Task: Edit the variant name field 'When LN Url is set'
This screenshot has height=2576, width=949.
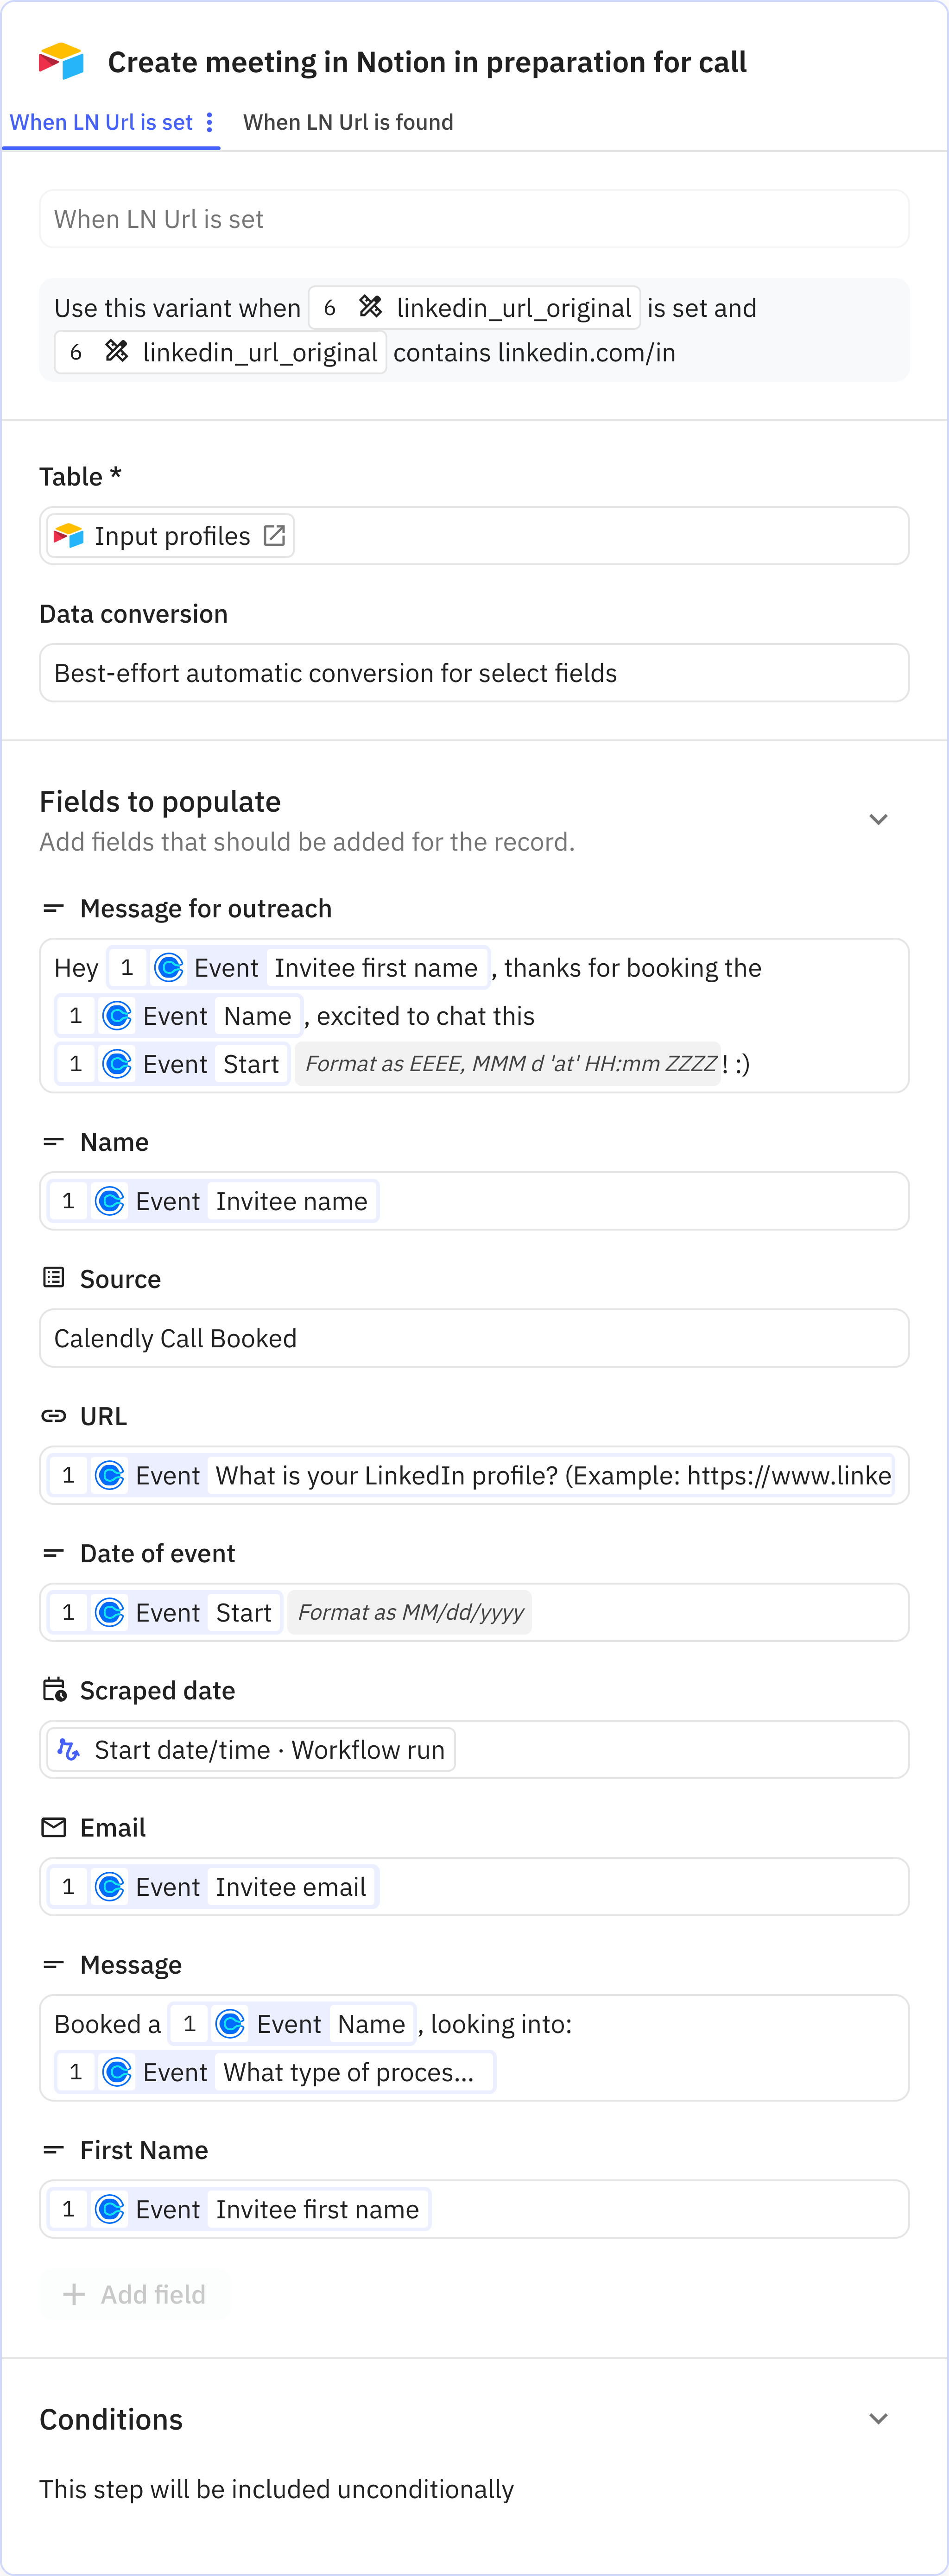Action: pyautogui.click(x=474, y=219)
